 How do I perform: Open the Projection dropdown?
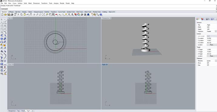[x=216, y=31]
